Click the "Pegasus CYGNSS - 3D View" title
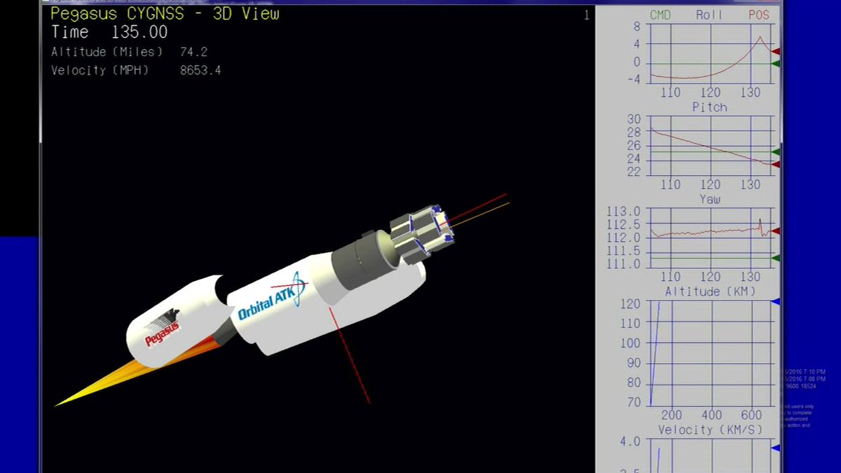The image size is (841, 473). click(165, 13)
